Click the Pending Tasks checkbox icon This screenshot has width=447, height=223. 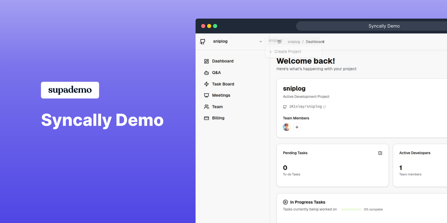pos(380,153)
